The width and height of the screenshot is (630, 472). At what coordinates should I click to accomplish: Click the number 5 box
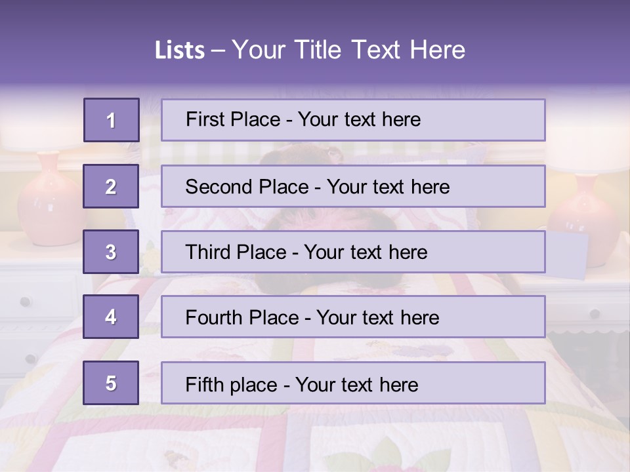(112, 382)
